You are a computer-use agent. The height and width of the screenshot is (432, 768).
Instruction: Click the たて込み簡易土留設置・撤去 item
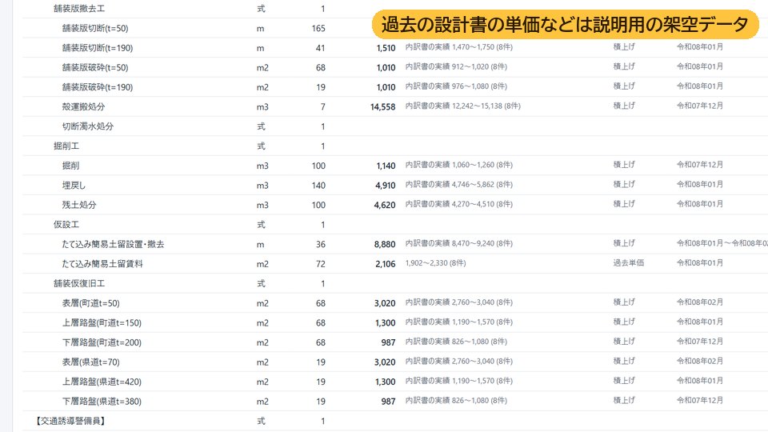[x=113, y=243]
